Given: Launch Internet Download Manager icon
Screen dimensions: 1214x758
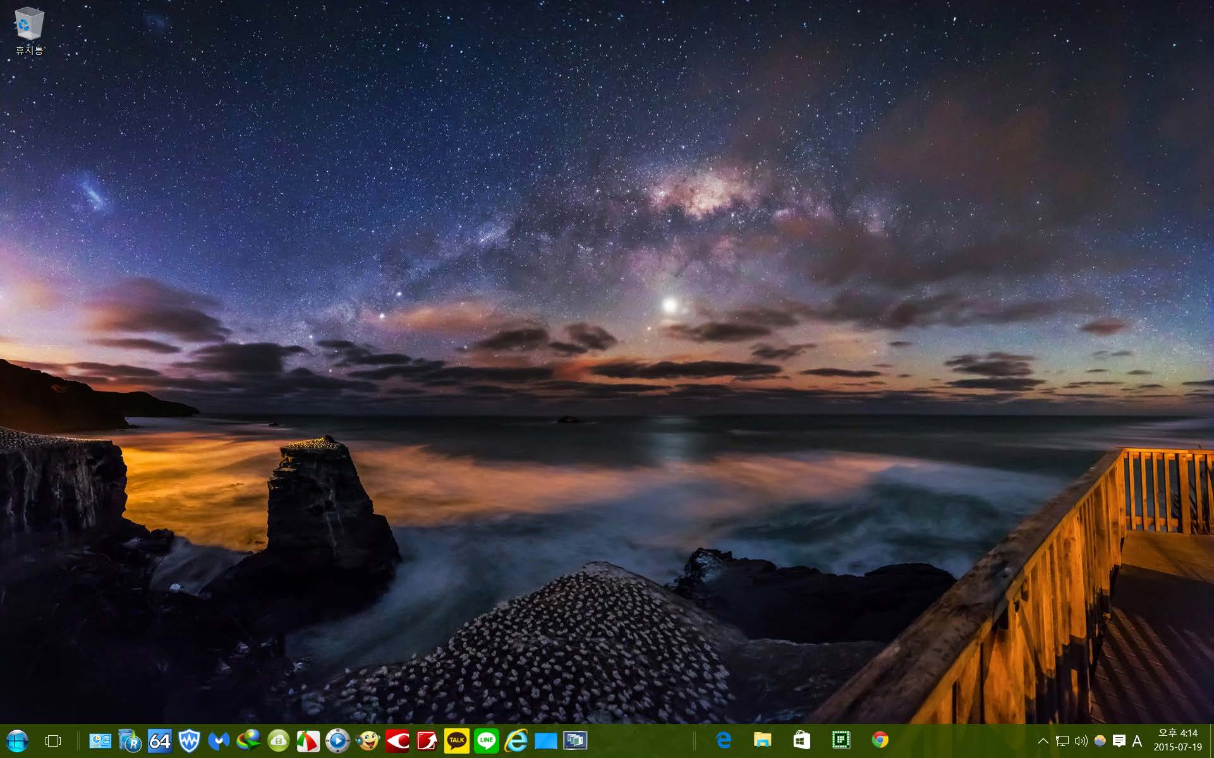Looking at the screenshot, I should coord(248,740).
